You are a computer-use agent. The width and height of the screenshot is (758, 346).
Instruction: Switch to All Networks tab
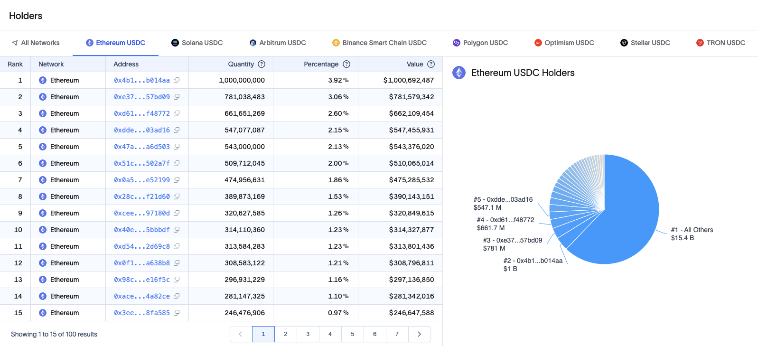pos(36,43)
